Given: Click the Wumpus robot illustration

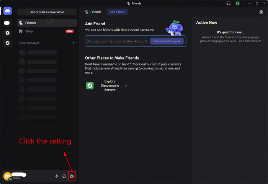Looking at the screenshot, I should (x=174, y=28).
